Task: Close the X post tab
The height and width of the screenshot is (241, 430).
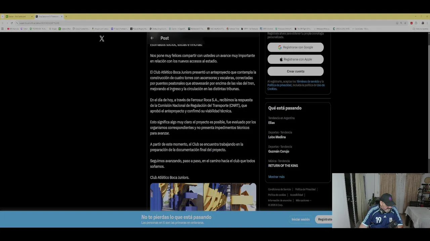Action: pyautogui.click(x=61, y=16)
